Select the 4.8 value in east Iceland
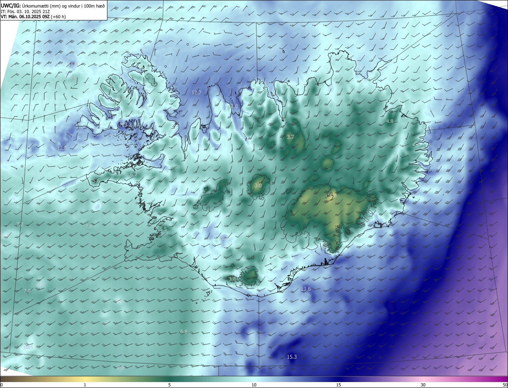The height and width of the screenshot is (388, 508). [390, 121]
